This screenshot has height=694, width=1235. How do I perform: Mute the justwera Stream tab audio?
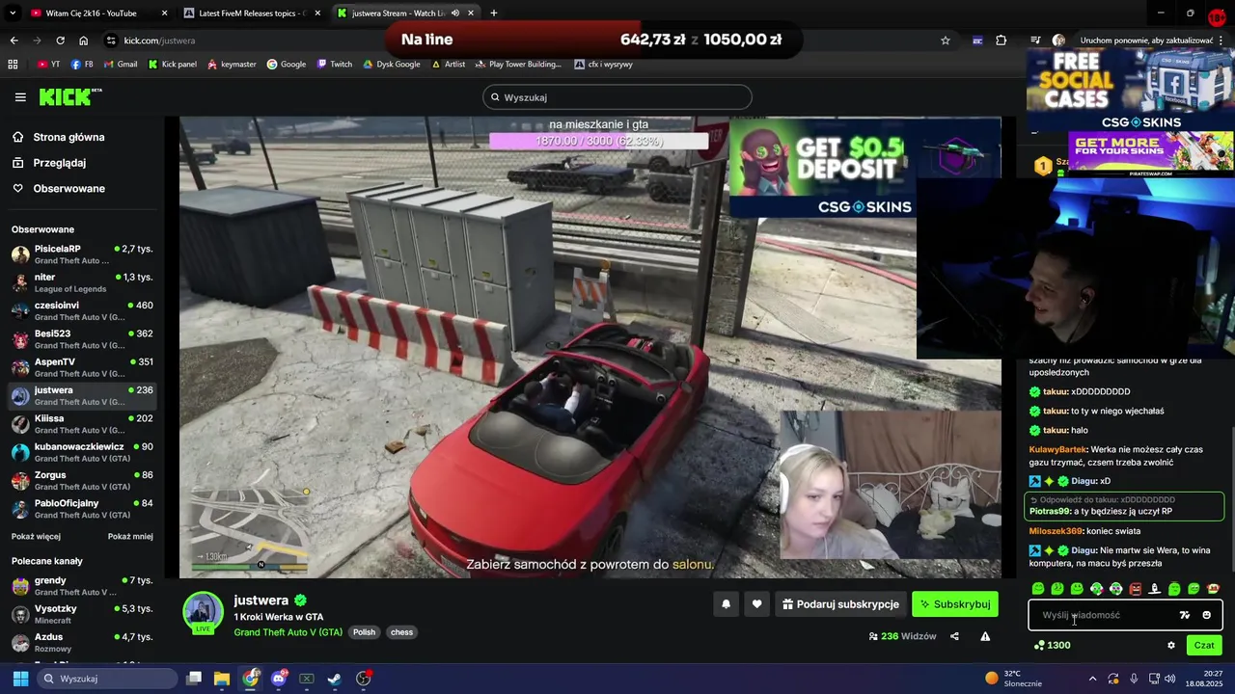[x=455, y=13]
